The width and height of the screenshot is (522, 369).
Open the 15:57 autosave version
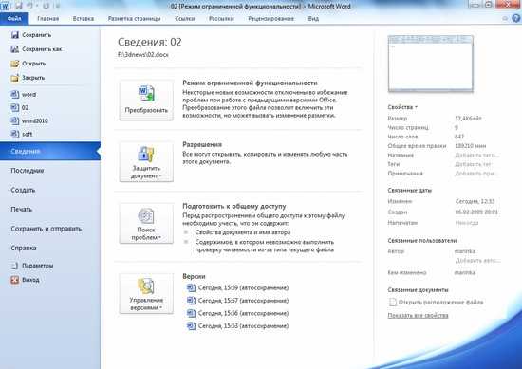pyautogui.click(x=238, y=301)
